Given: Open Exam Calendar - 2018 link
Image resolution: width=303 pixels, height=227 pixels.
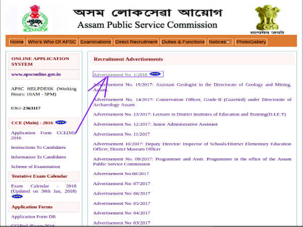Looking at the screenshot, I should pos(43,188).
